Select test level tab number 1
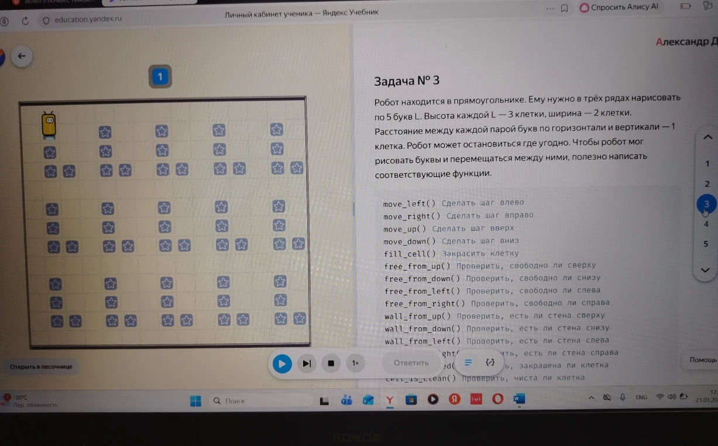718x446 pixels. 160,77
